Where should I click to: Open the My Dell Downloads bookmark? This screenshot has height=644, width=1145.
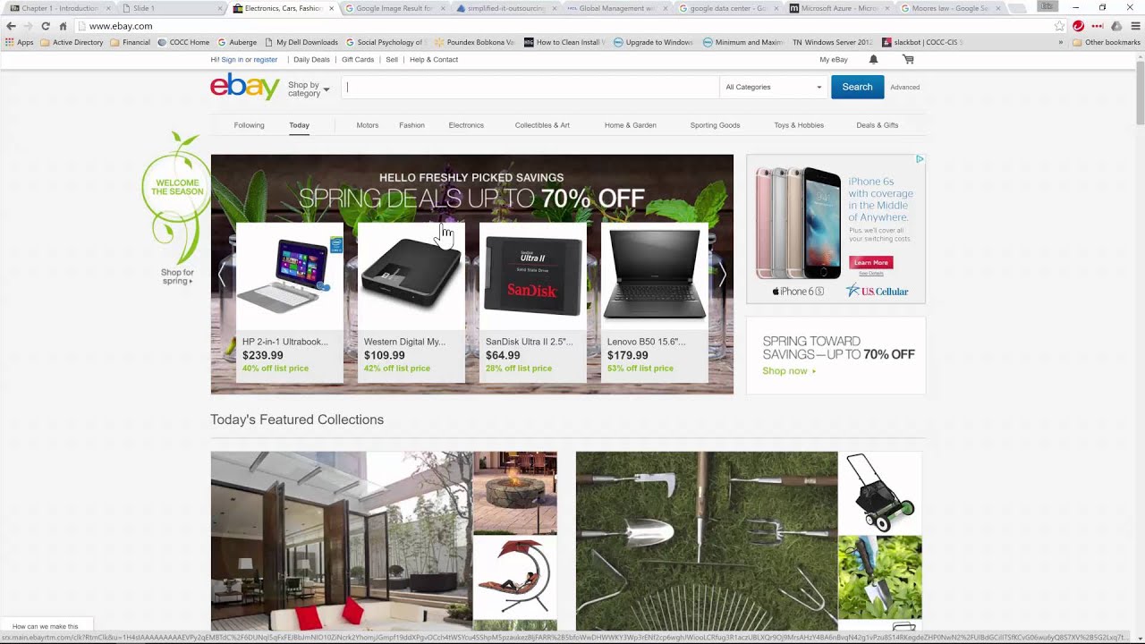pyautogui.click(x=301, y=42)
